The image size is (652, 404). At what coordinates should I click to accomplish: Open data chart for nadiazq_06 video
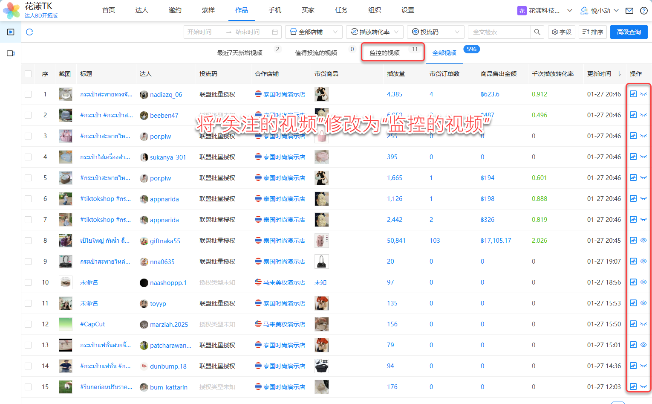click(633, 94)
